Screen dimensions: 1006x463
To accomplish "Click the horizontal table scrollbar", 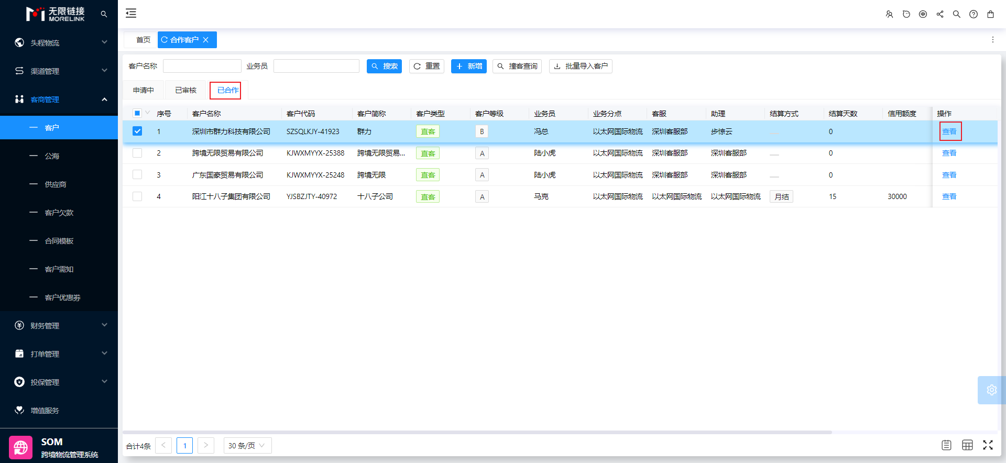I will tap(477, 432).
